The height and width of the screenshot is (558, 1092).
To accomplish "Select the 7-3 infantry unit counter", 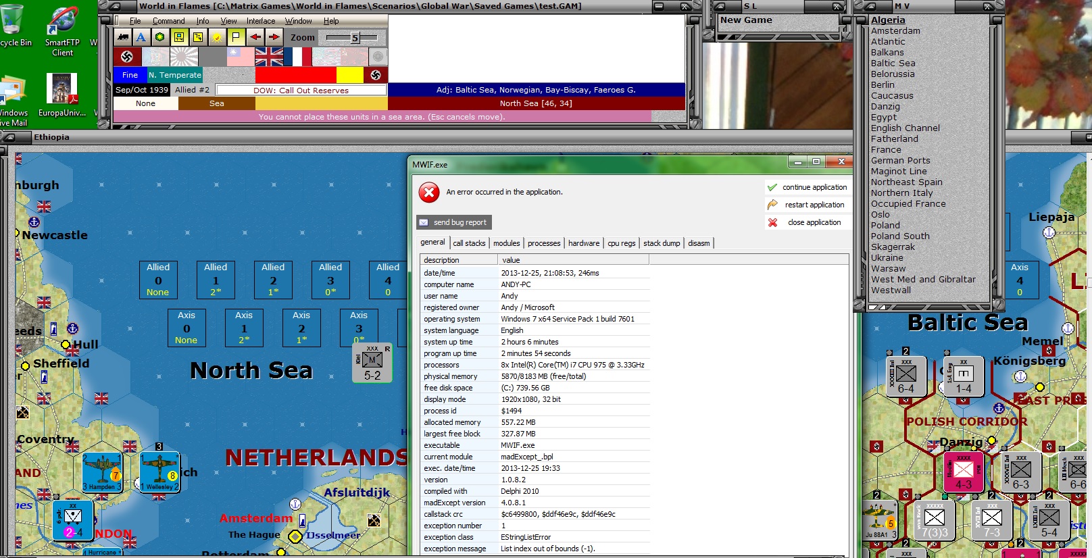I will coord(992,520).
